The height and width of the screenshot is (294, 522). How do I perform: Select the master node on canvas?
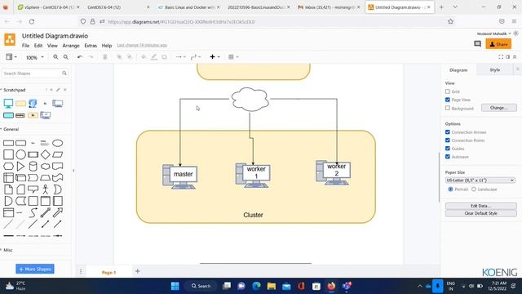pos(179,176)
